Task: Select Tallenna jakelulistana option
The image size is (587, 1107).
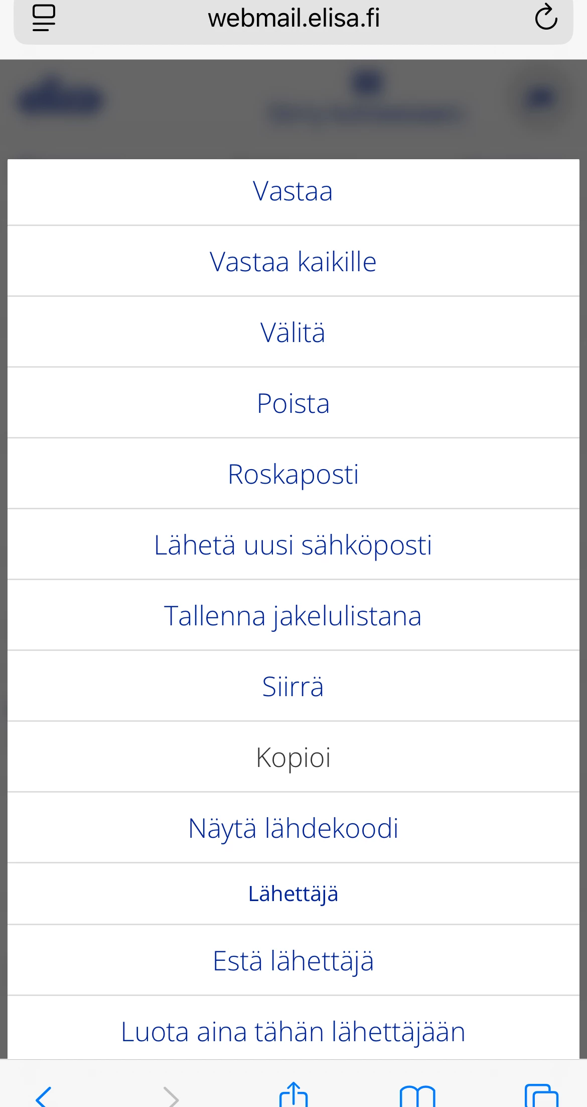Action: click(293, 616)
